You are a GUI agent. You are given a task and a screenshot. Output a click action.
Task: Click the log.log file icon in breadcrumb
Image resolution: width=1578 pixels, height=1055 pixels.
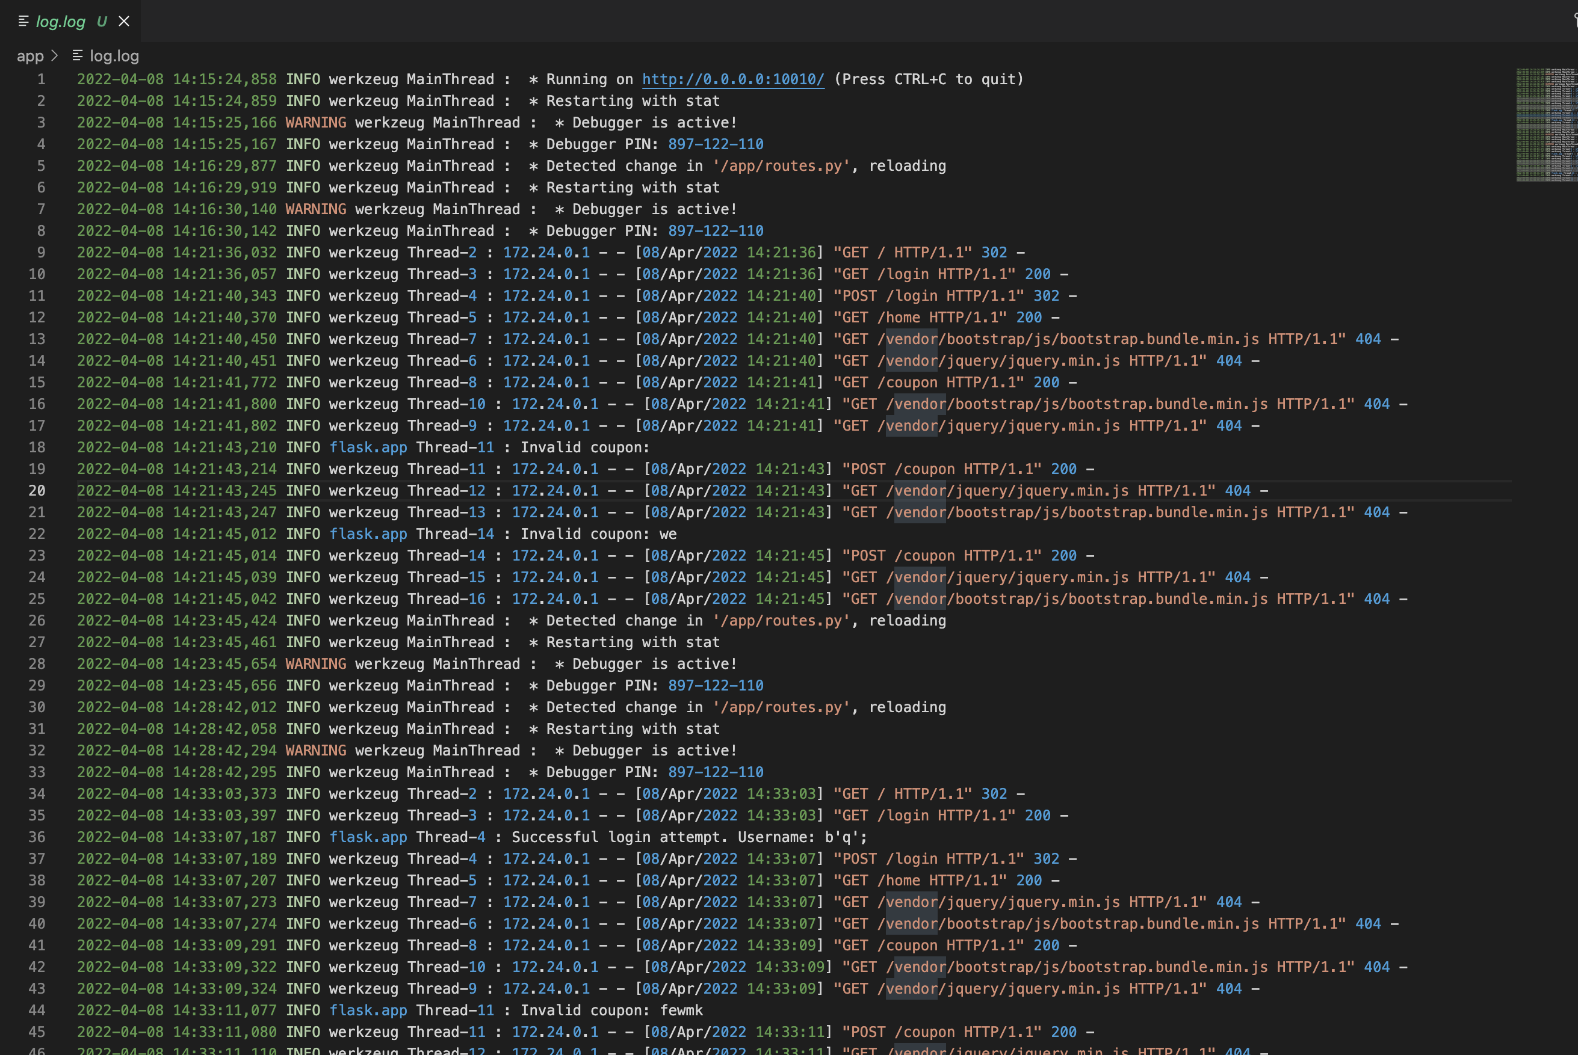78,56
